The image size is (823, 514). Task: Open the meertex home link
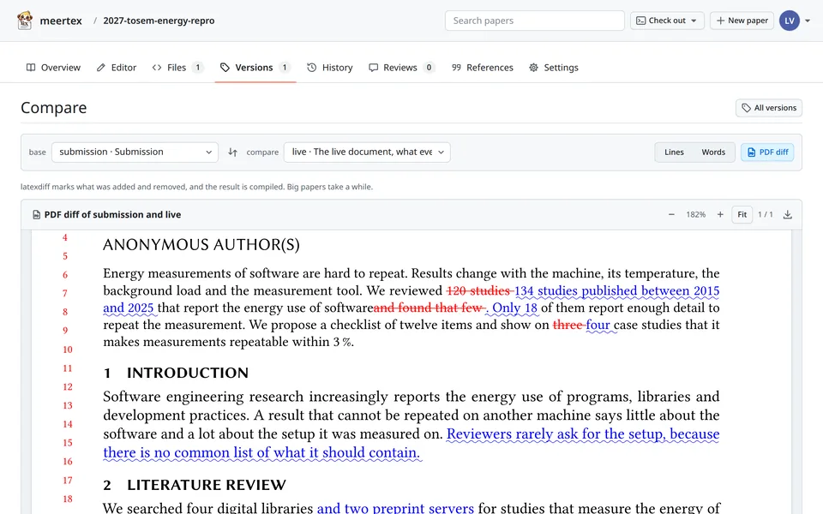61,21
